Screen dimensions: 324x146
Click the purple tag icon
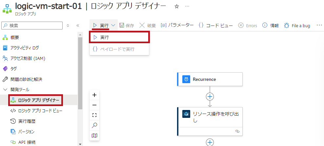pyautogui.click(x=5, y=69)
